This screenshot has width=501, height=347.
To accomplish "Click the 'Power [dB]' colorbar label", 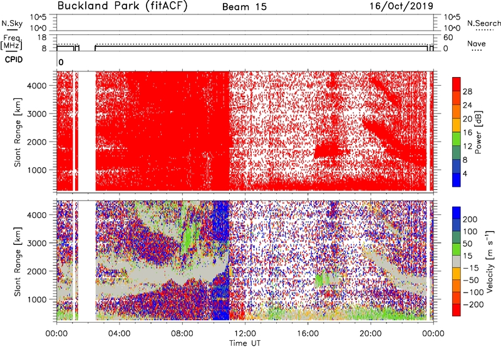I will 478,132.
